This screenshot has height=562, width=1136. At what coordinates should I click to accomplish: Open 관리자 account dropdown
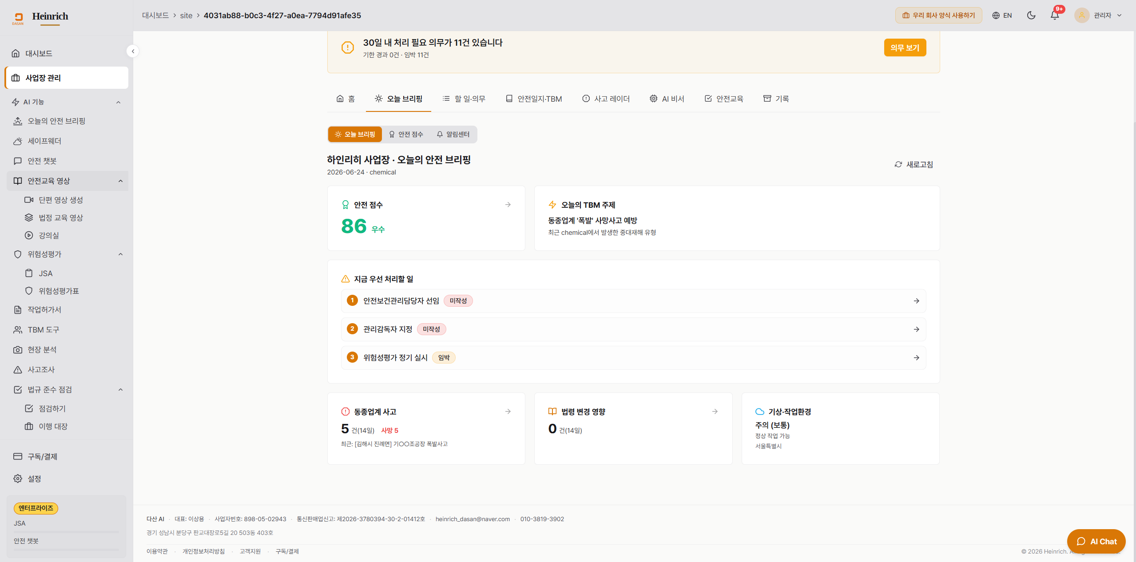[1098, 15]
